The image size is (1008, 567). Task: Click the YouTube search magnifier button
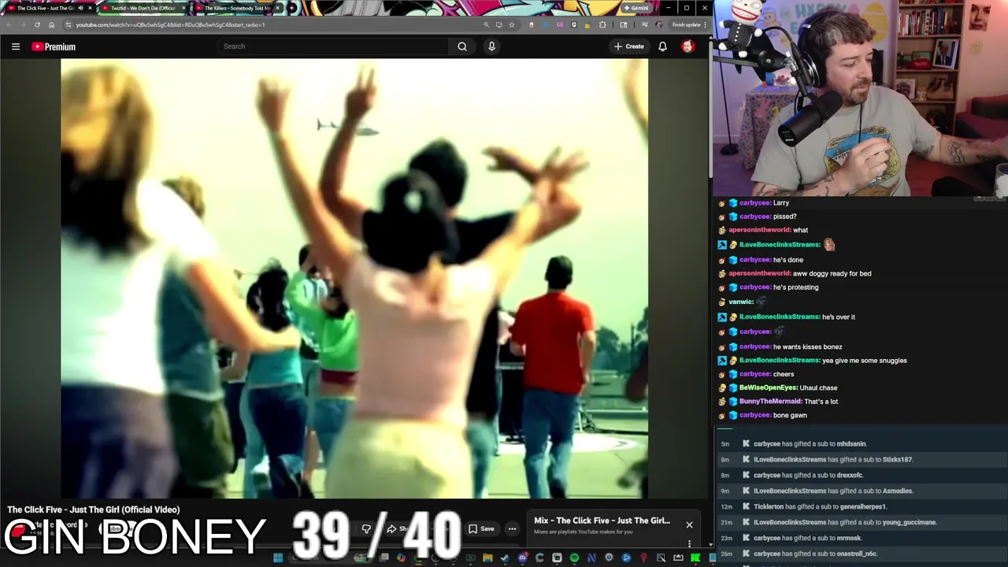tap(462, 46)
